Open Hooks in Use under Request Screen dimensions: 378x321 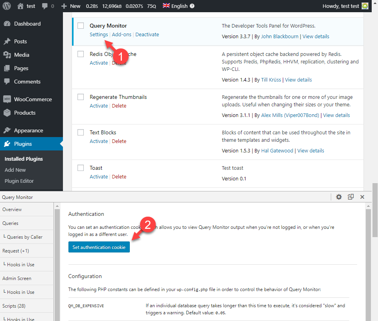pos(27,265)
